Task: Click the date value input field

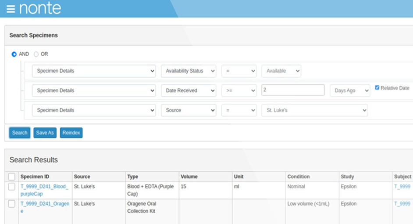Action: point(292,90)
